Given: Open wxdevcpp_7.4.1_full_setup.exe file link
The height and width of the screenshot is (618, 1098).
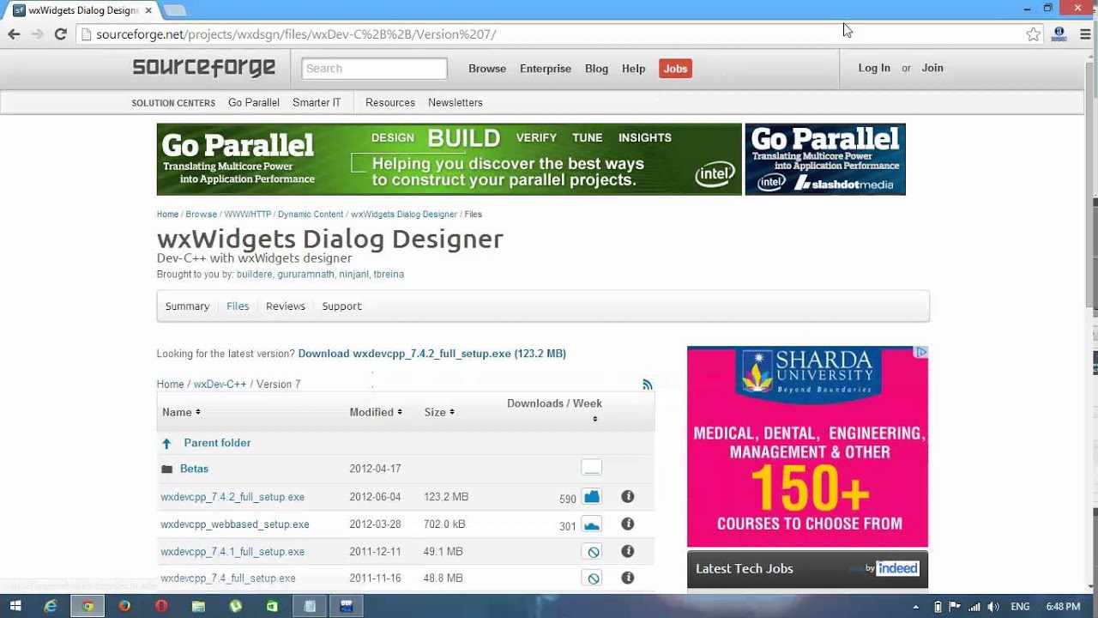Looking at the screenshot, I should click(232, 552).
